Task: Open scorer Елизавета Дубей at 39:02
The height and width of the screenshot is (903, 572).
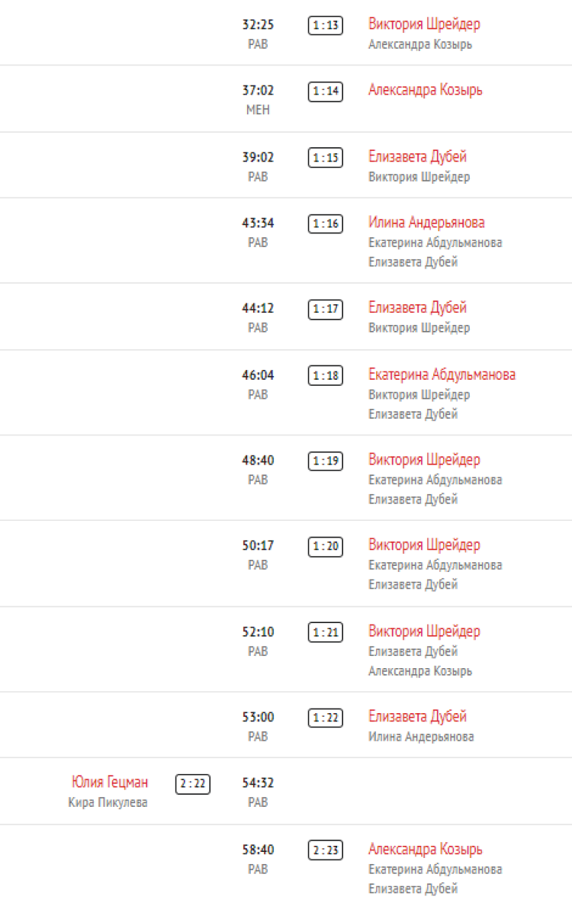Action: click(417, 157)
